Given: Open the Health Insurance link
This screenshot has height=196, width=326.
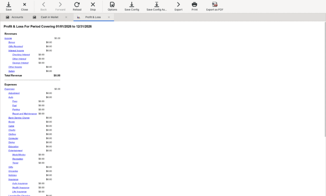Looking at the screenshot, I should 21,188.
